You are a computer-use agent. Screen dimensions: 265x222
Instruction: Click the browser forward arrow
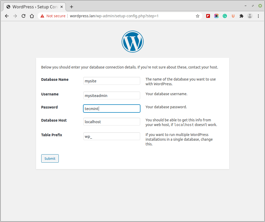[x=15, y=16]
